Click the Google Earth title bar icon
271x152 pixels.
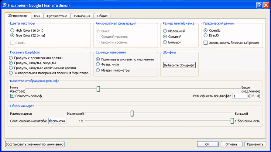(x=4, y=5)
